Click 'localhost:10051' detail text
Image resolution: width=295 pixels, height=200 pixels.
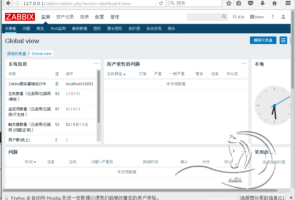click(79, 84)
